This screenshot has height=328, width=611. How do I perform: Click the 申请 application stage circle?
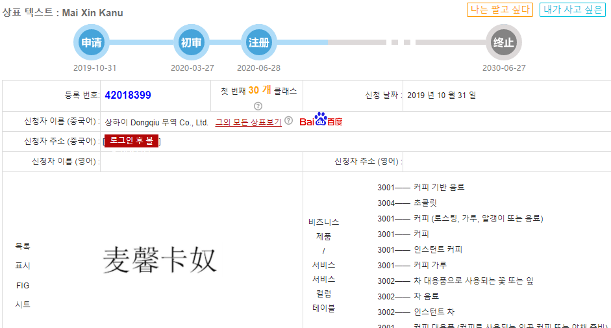(91, 42)
